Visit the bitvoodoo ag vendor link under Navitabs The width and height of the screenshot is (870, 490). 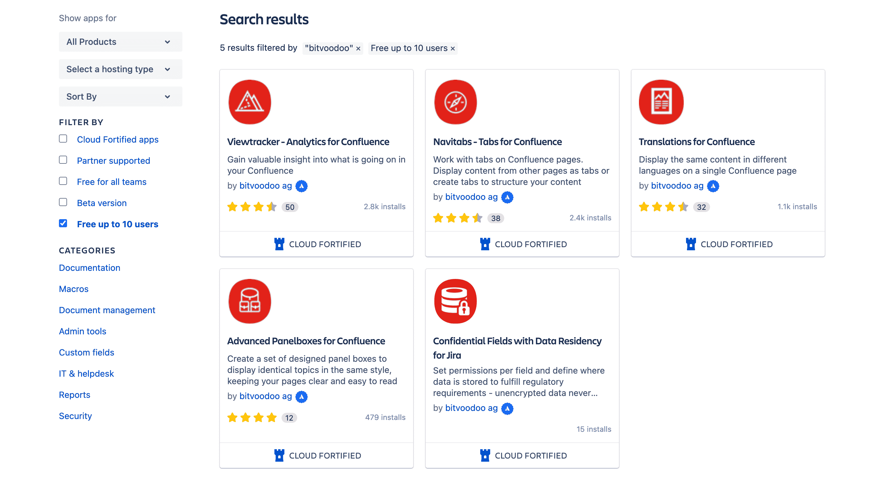(x=471, y=197)
